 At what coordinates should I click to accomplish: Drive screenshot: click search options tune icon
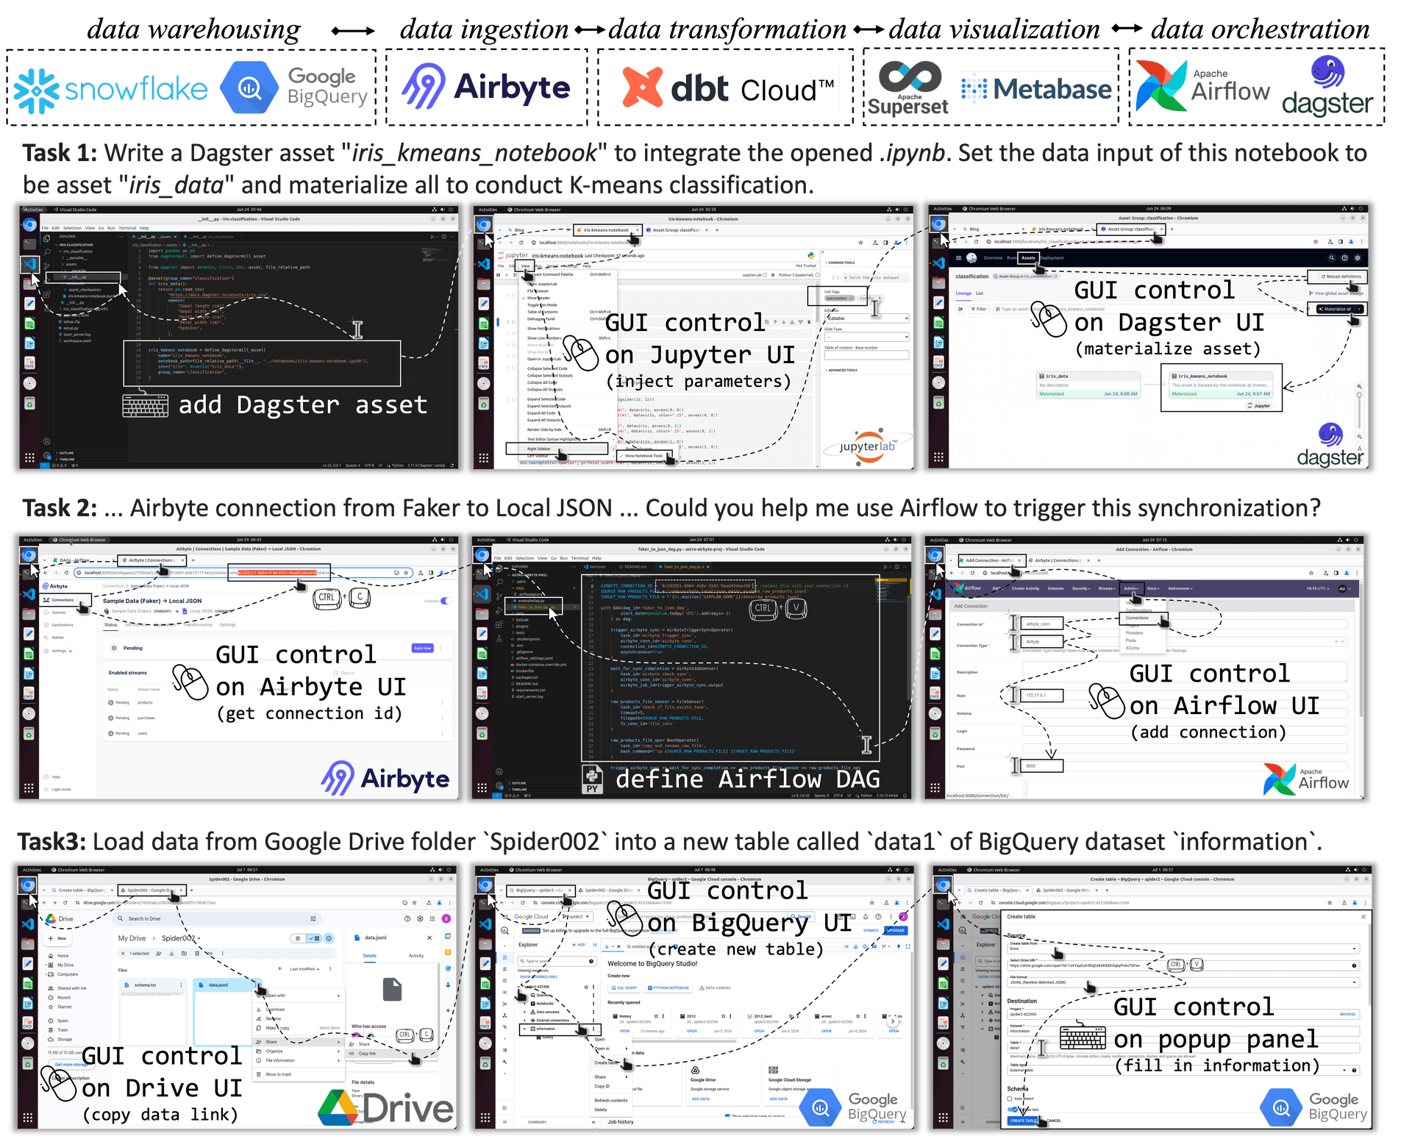click(x=313, y=918)
